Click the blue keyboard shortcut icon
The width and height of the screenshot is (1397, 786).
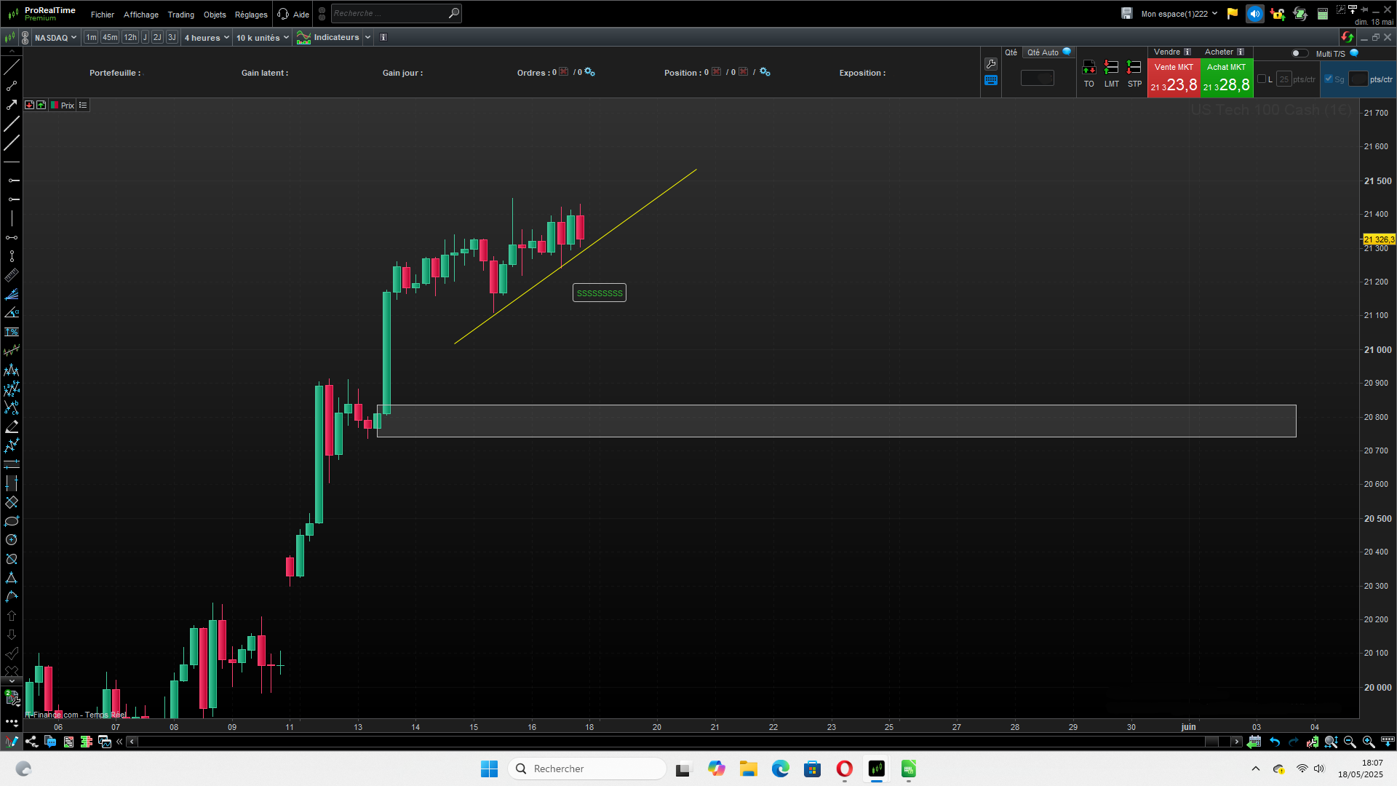pos(990,81)
